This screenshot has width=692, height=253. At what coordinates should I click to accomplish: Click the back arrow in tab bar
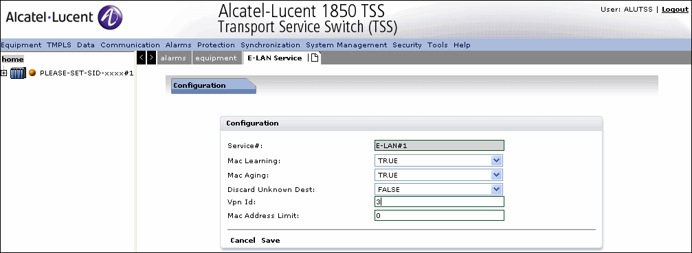tap(142, 58)
